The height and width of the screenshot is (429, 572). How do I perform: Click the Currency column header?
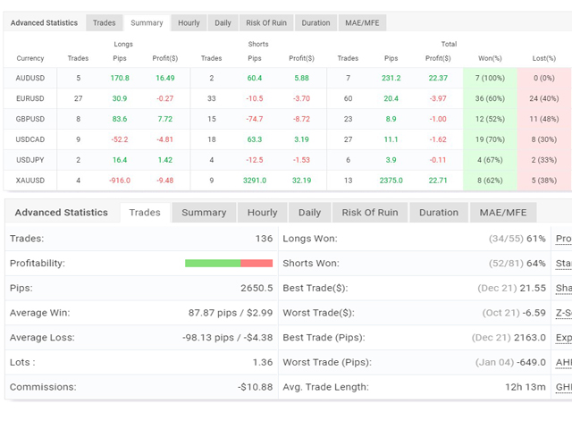[x=30, y=59]
